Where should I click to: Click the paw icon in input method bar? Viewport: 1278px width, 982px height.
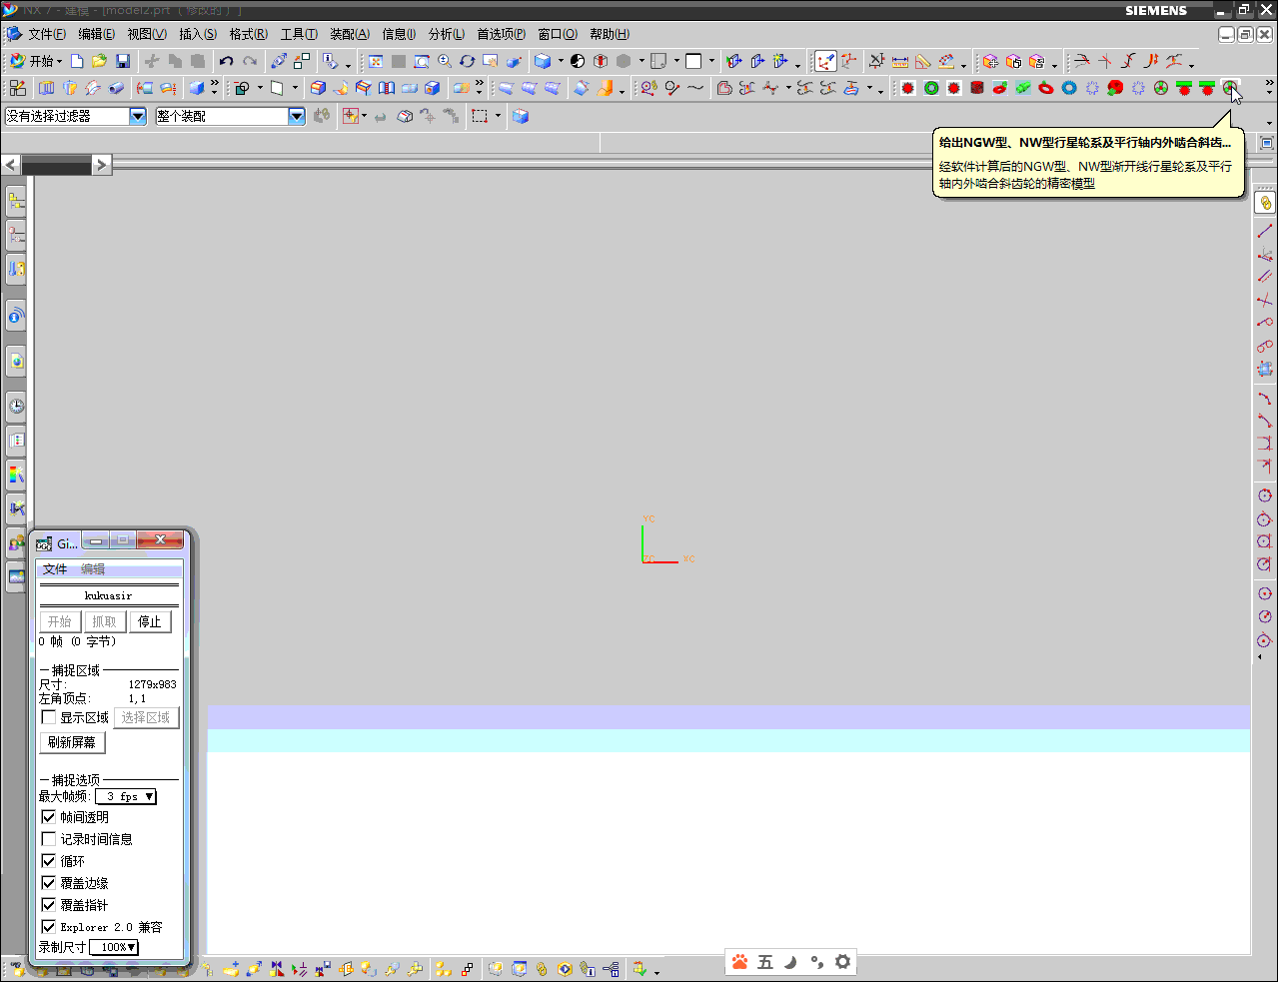point(739,962)
